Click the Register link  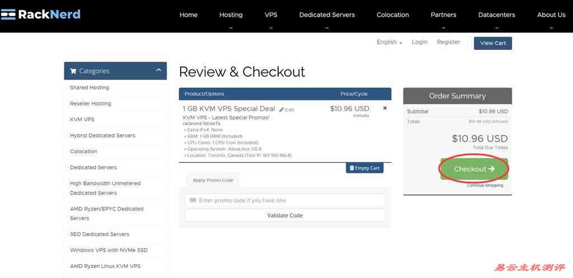[448, 42]
